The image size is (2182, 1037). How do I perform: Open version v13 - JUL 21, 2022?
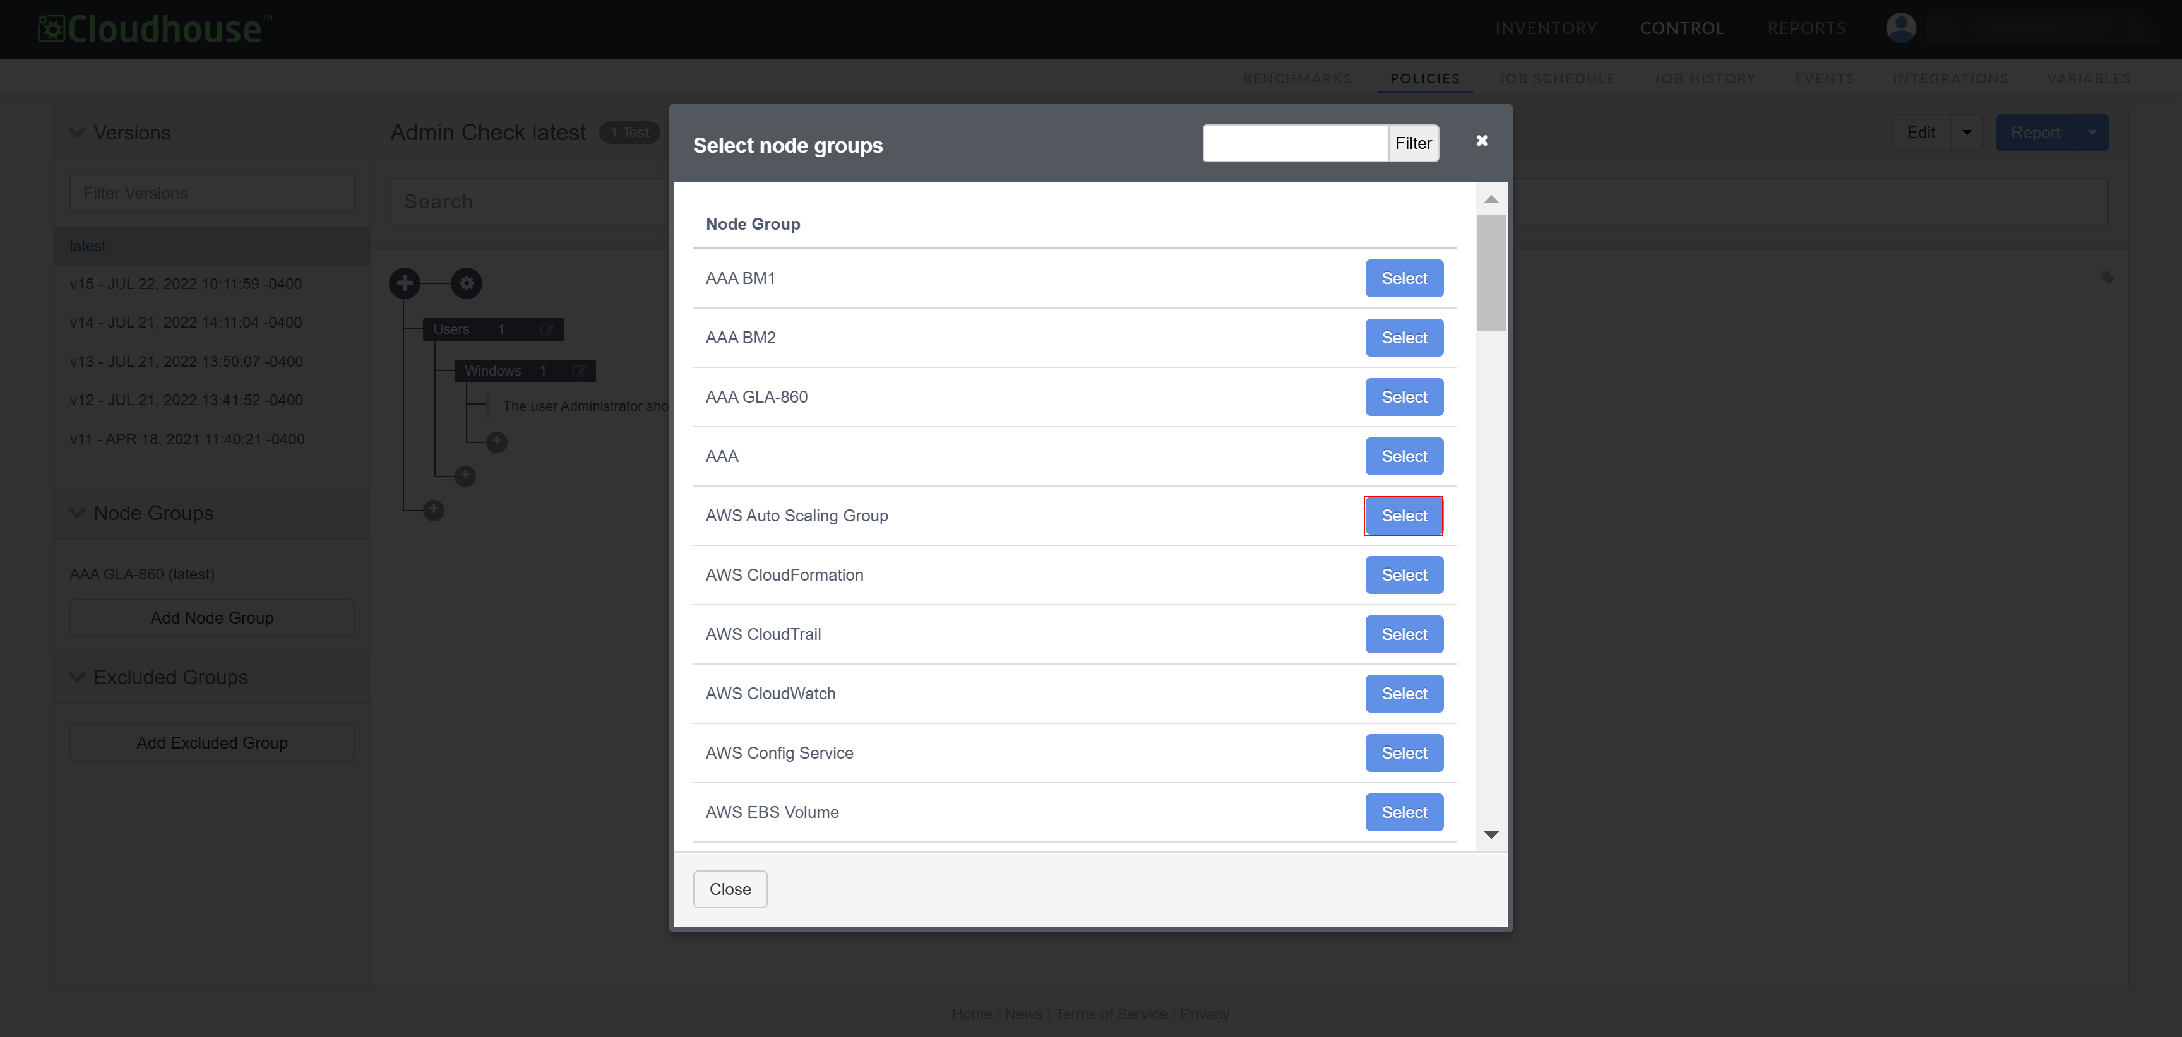[186, 362]
